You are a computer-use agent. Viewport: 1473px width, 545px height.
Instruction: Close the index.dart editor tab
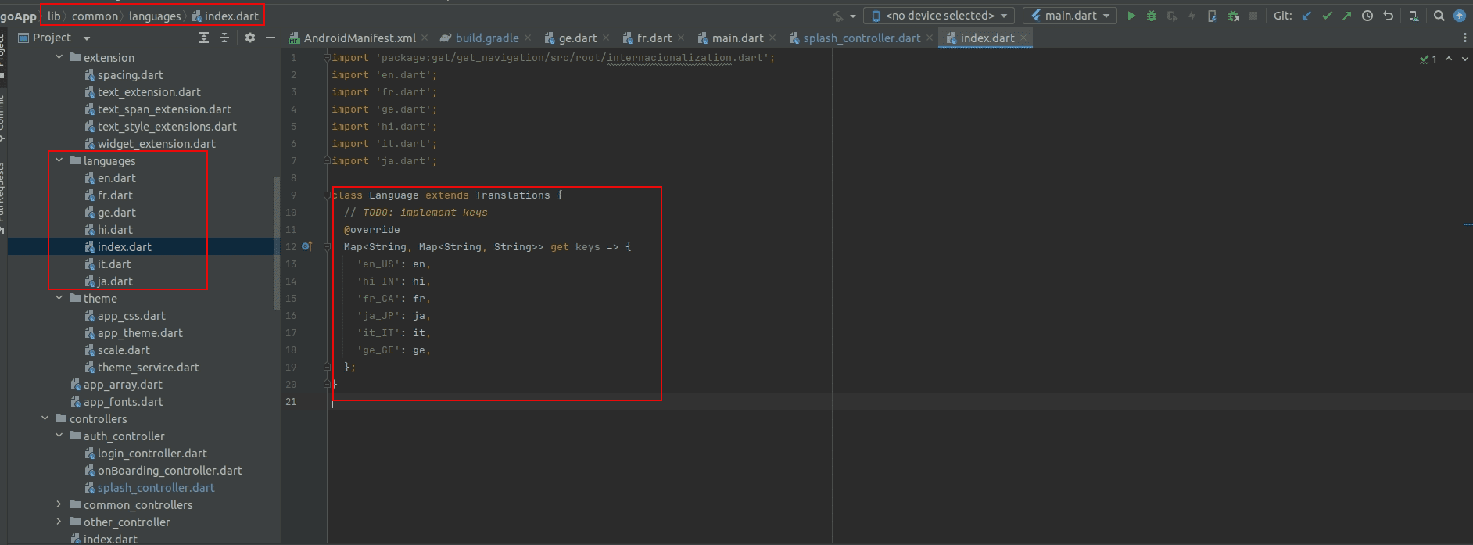click(x=1023, y=38)
